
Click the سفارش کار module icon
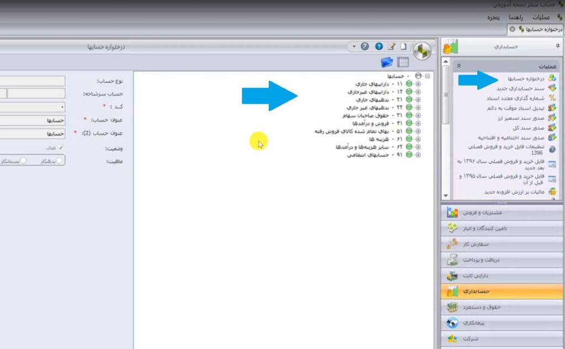[x=452, y=244]
